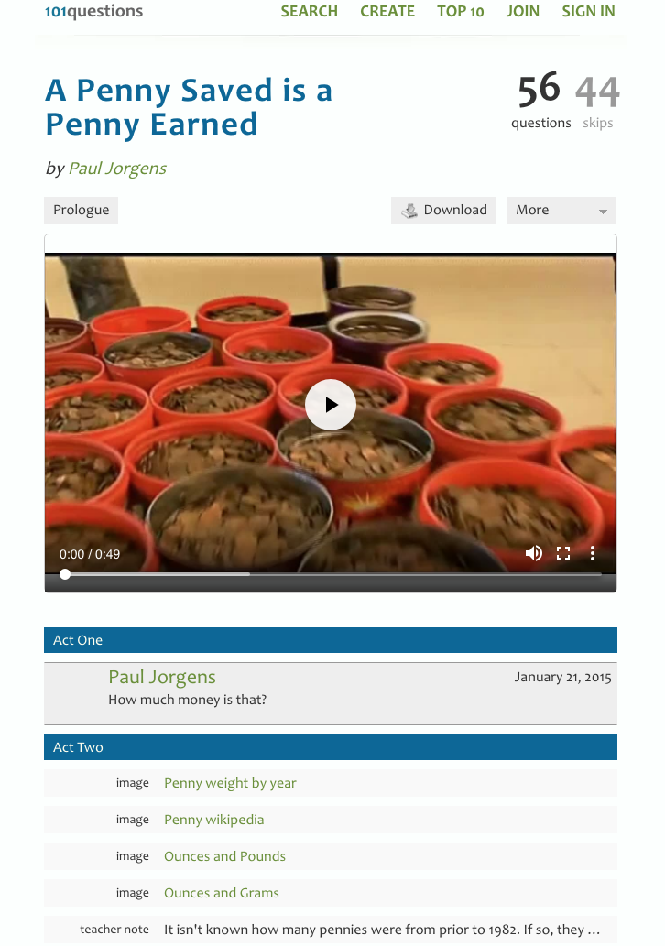Open CREATE in the top navigation
Image resolution: width=665 pixels, height=946 pixels.
[387, 12]
